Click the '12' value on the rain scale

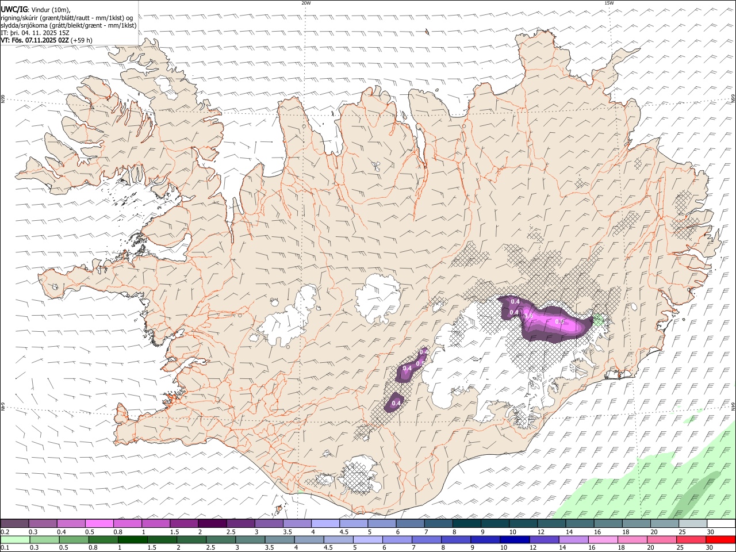(532, 548)
